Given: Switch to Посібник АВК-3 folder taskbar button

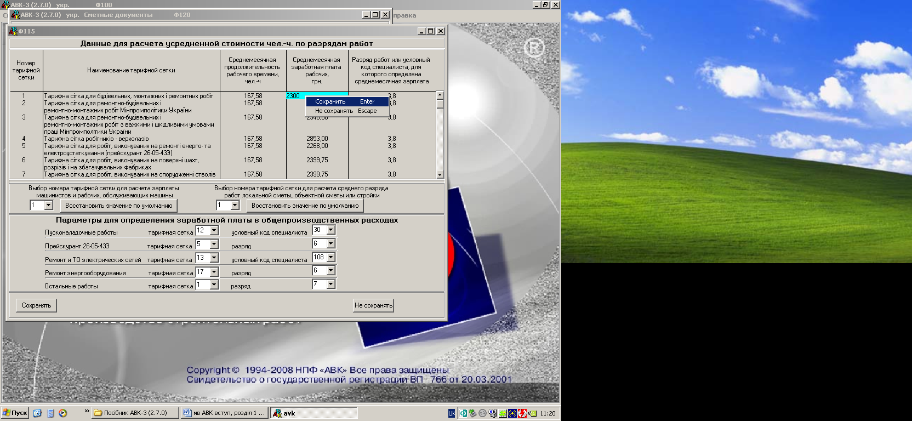Looking at the screenshot, I should point(135,413).
